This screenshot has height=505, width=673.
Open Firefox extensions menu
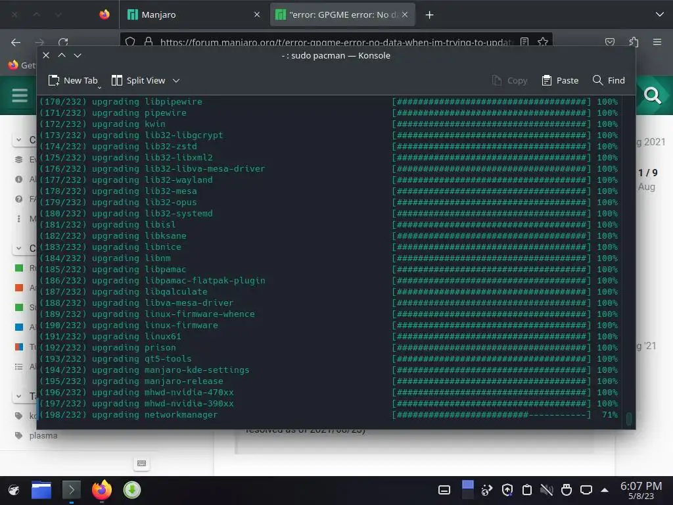click(634, 41)
